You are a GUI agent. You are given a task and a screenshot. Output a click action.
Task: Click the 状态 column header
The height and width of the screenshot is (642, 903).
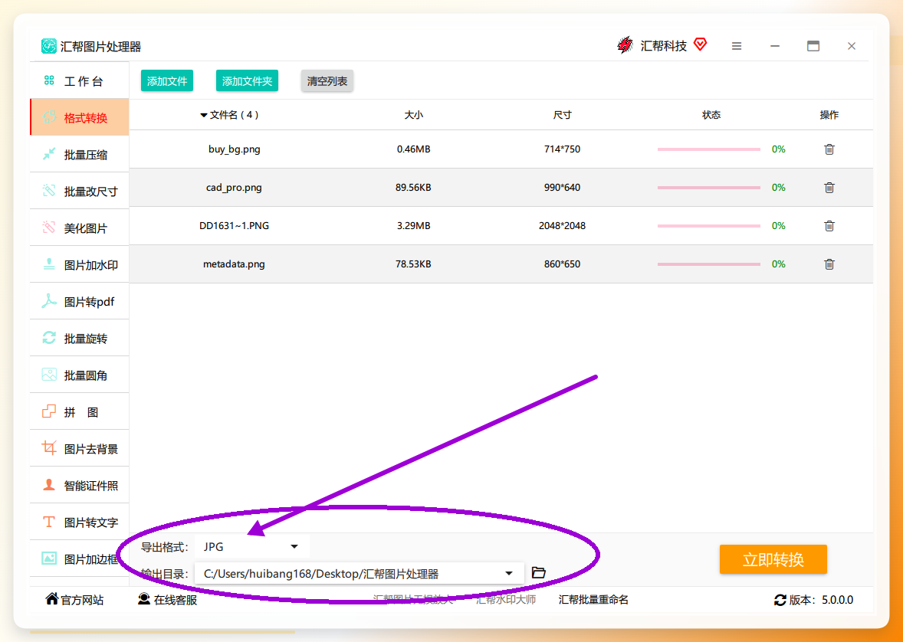click(x=711, y=115)
